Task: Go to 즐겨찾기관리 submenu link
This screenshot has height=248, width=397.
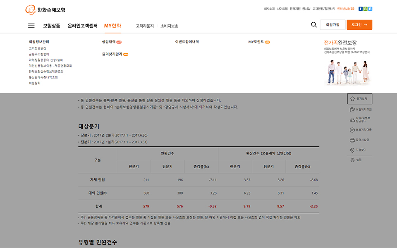Action: [x=112, y=54]
